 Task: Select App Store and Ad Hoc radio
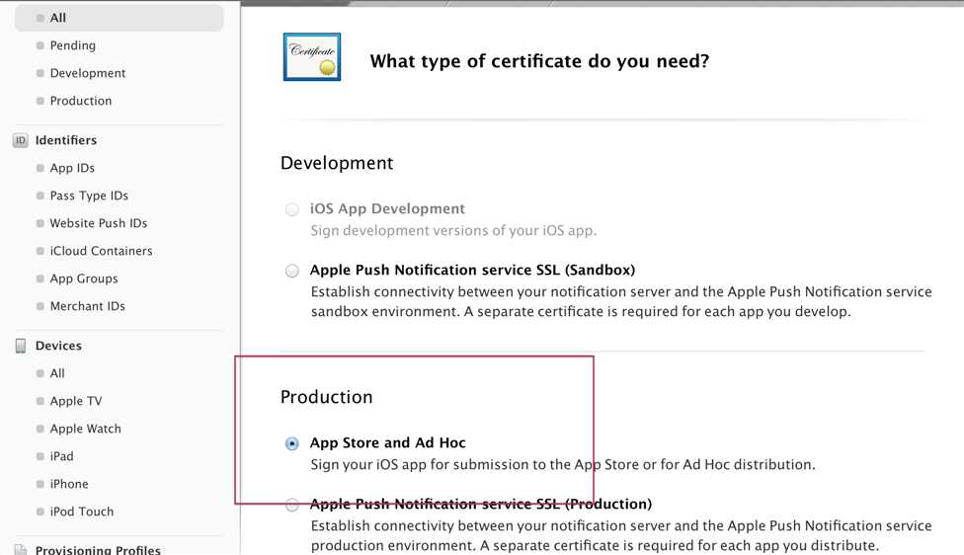click(292, 443)
